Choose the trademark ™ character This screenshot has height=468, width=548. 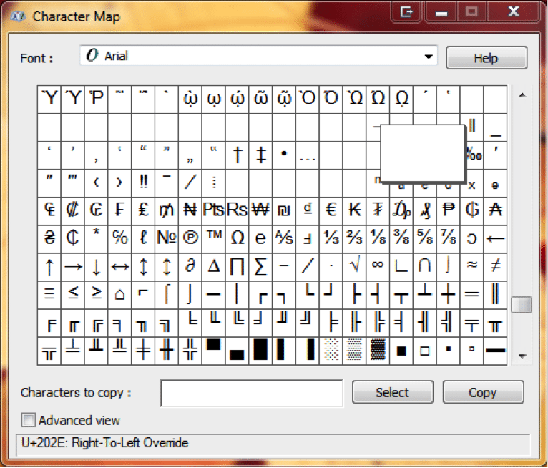[213, 238]
